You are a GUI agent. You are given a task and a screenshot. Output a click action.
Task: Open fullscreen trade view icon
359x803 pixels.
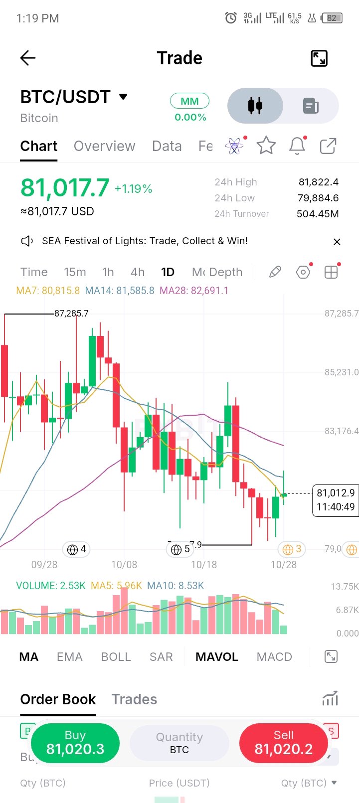[x=319, y=58]
